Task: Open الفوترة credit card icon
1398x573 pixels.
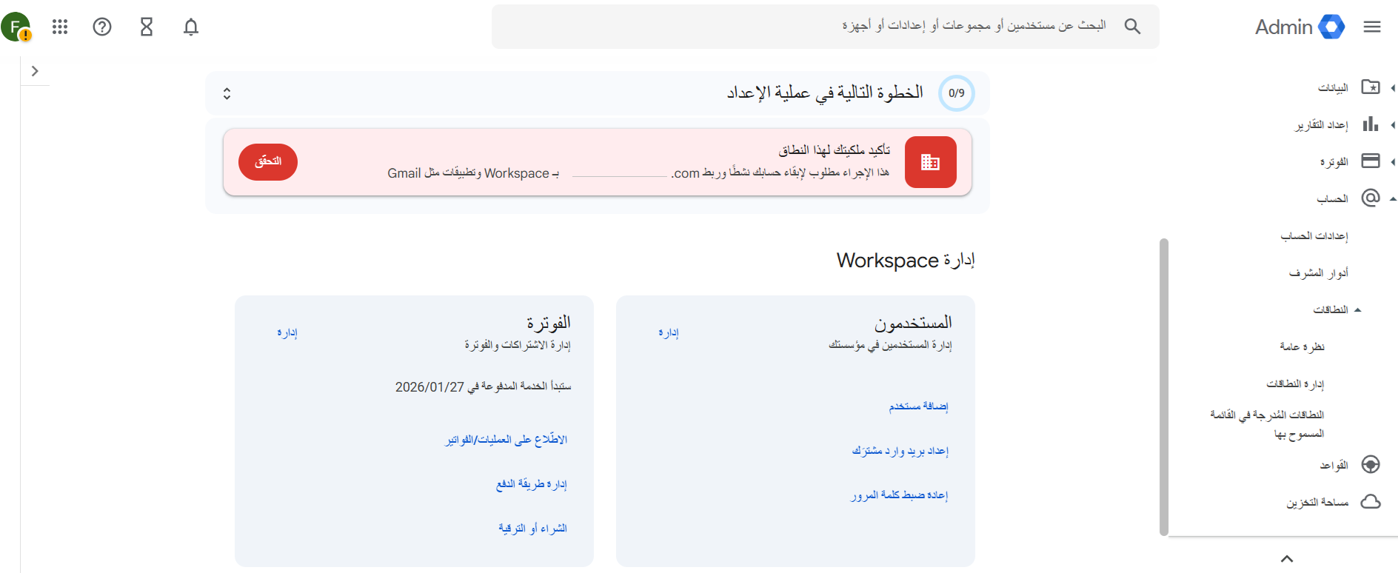Action: coord(1371,161)
